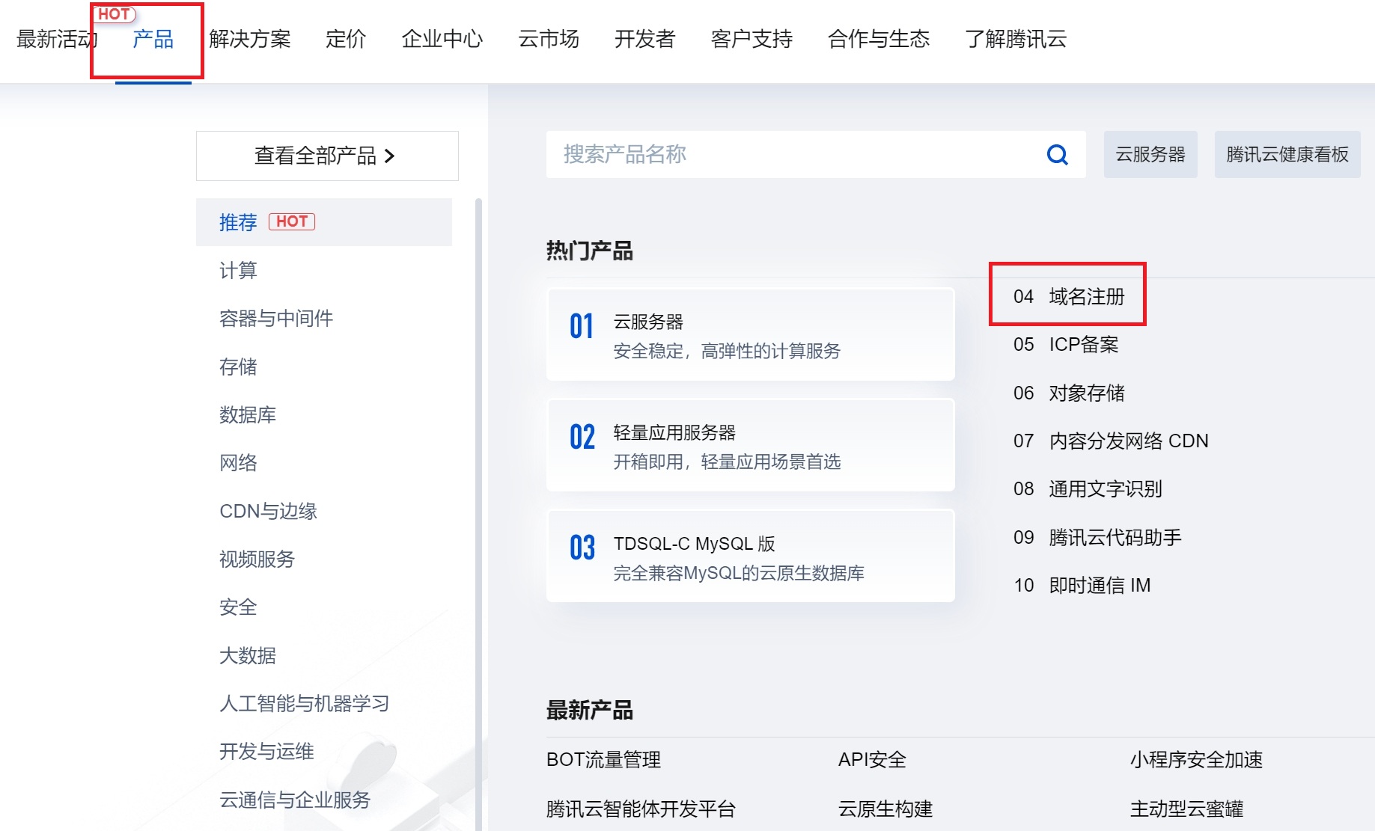Select the 安全 category
This screenshot has height=831, width=1375.
click(238, 607)
